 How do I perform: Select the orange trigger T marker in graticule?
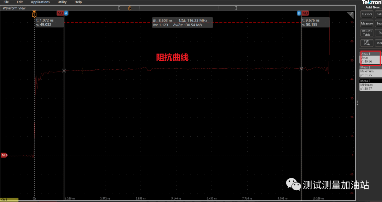tap(34, 15)
